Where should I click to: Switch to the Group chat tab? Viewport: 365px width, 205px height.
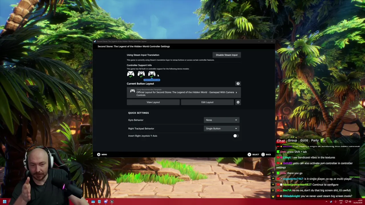(292, 140)
